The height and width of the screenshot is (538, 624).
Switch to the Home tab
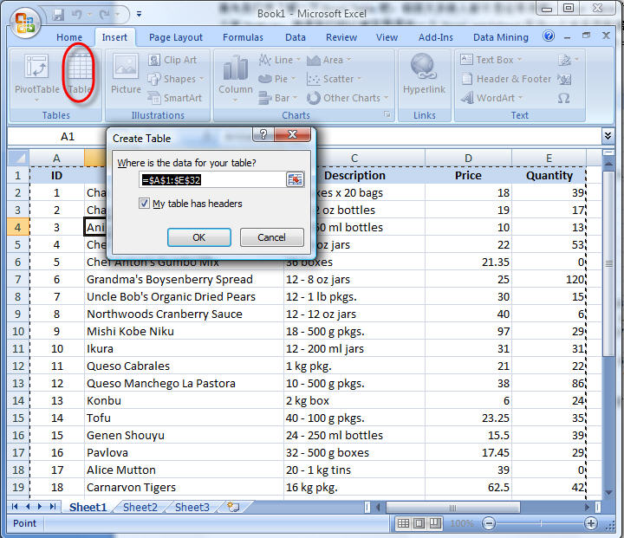[x=69, y=37]
